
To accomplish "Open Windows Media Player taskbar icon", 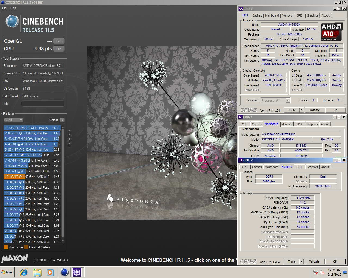I will 50,272.
